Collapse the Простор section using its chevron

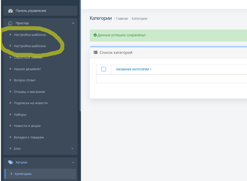click(x=73, y=23)
